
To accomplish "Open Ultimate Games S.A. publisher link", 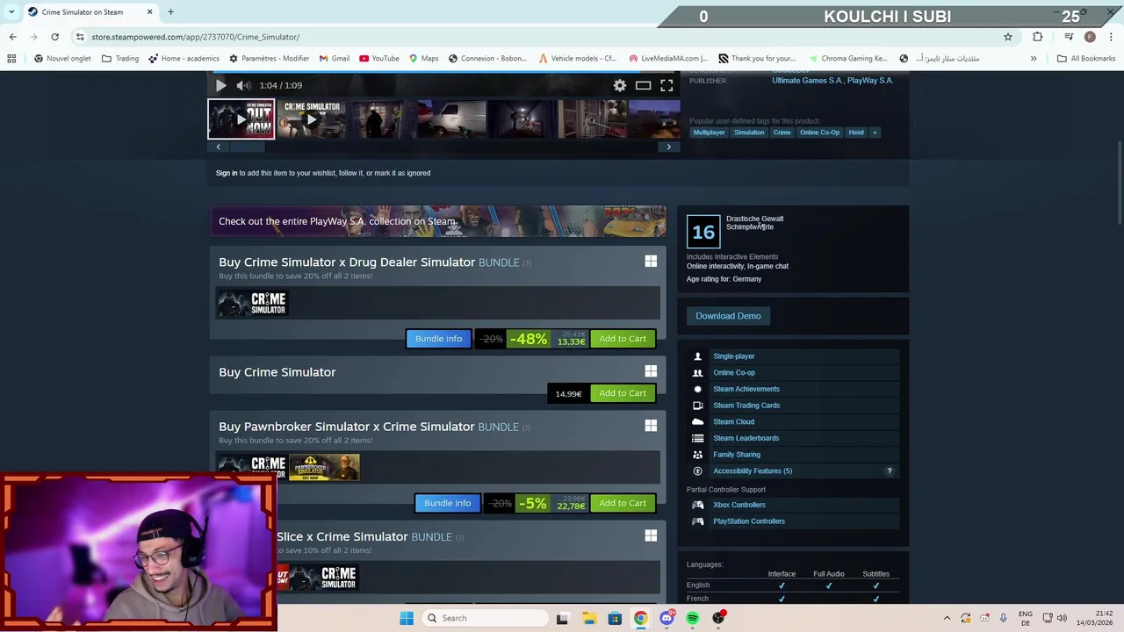I will tap(807, 81).
